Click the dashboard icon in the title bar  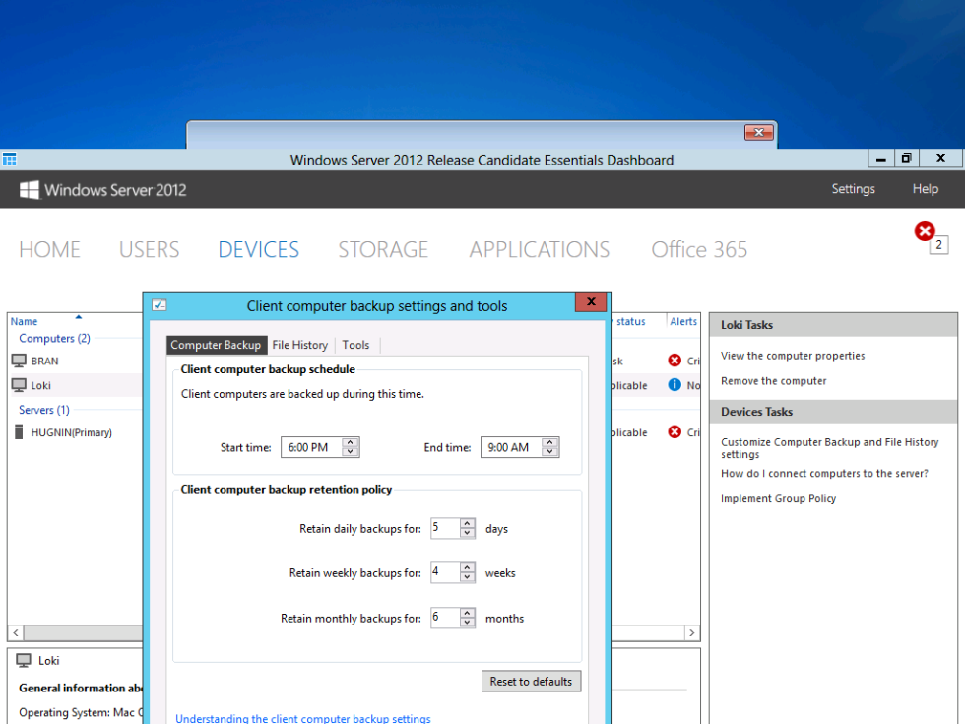pos(10,158)
